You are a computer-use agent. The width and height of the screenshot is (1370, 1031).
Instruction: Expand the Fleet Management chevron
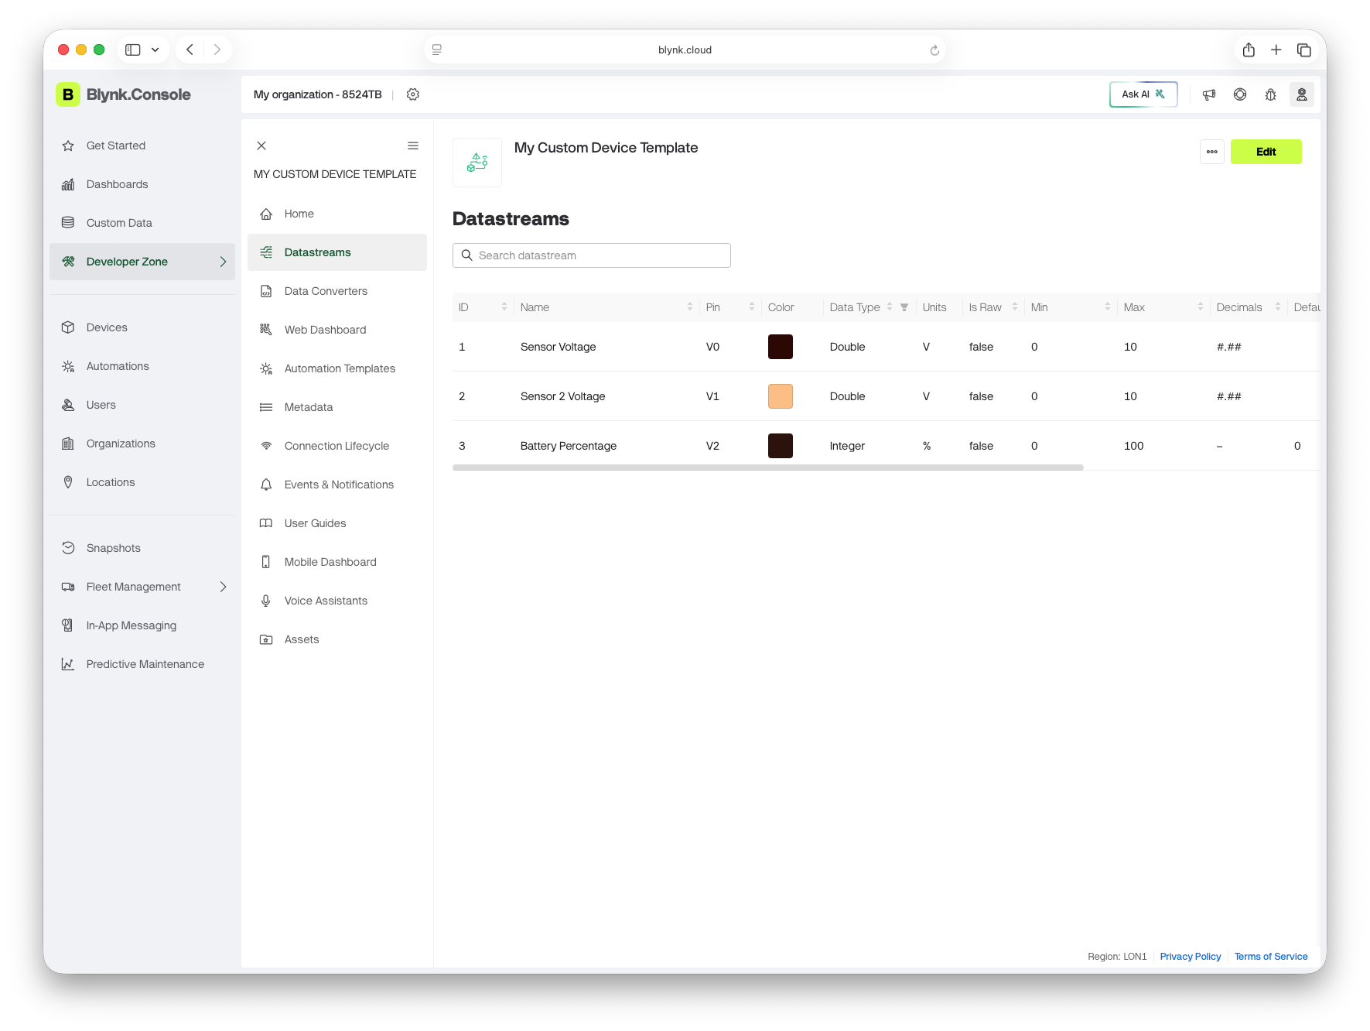pos(223,587)
